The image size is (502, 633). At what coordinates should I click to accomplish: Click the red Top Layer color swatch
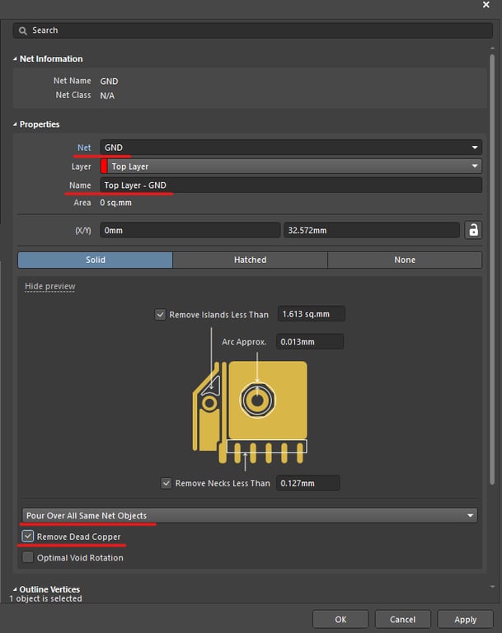click(x=104, y=166)
